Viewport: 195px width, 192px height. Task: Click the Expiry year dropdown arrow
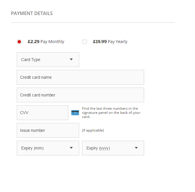(x=136, y=148)
